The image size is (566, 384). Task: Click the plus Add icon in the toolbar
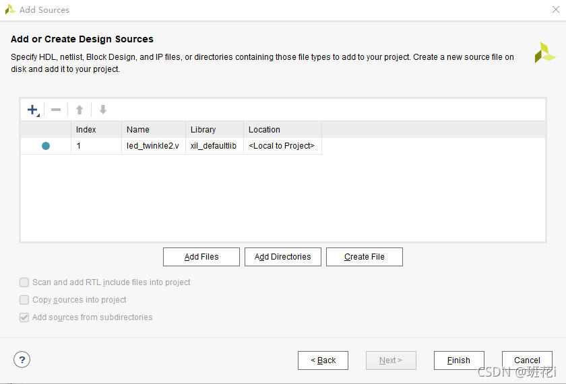tap(33, 110)
